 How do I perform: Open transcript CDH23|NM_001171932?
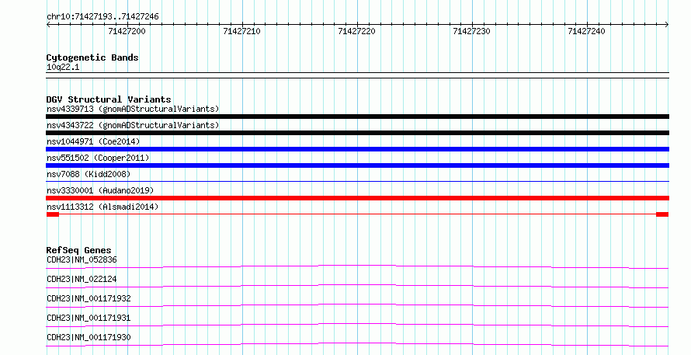(89, 298)
